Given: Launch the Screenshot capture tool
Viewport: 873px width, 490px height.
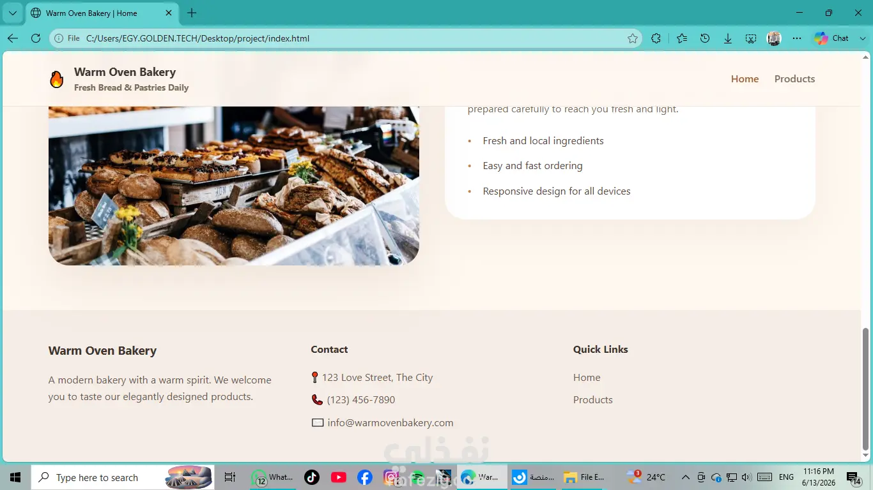Looking at the screenshot, I should coord(751,38).
